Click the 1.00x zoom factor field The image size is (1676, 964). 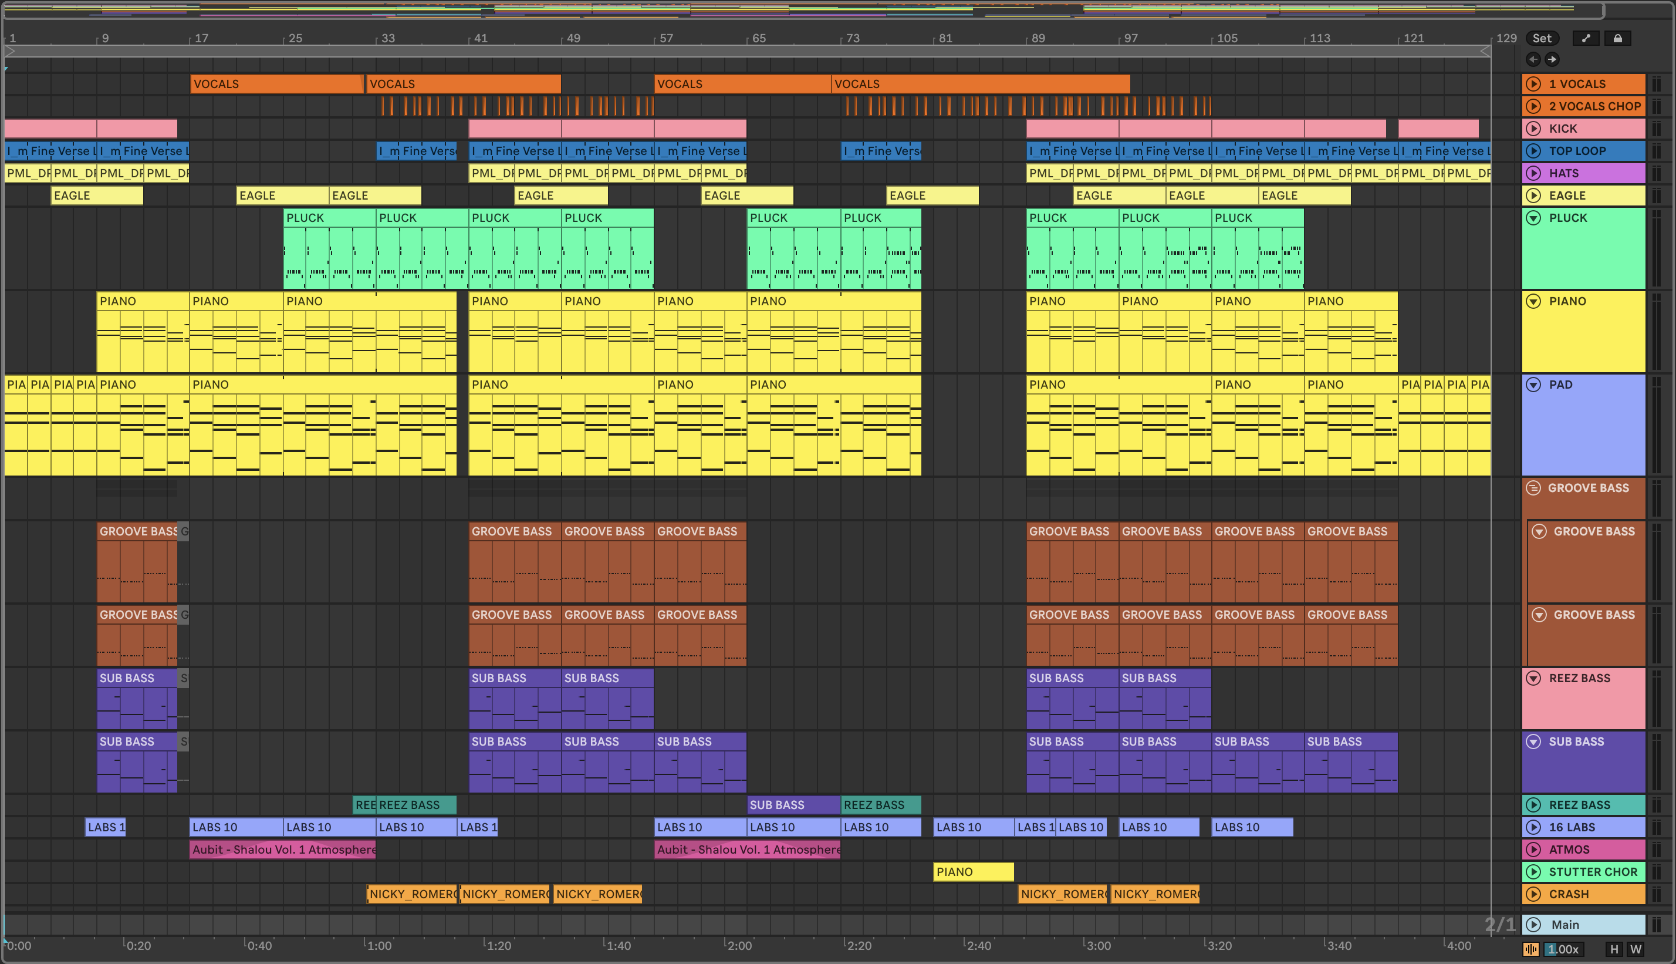point(1563,949)
